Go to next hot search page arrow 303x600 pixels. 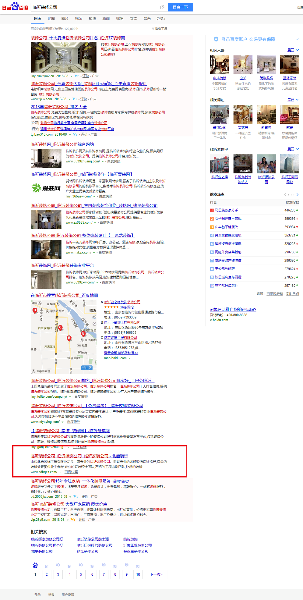(x=297, y=194)
